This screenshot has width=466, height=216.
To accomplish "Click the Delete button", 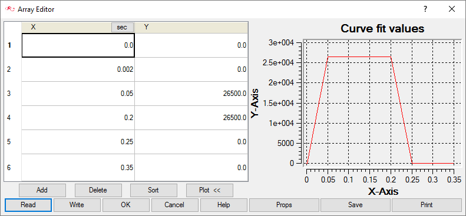I will tap(98, 190).
